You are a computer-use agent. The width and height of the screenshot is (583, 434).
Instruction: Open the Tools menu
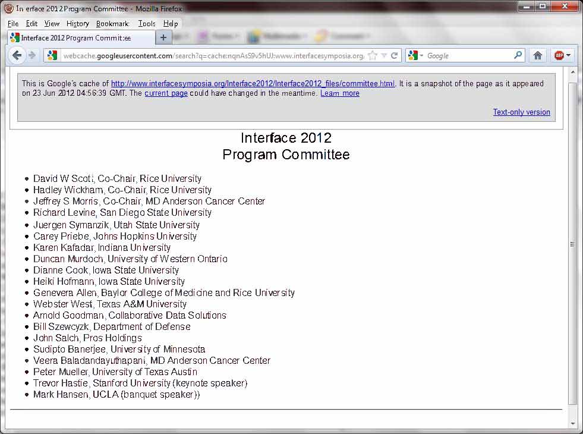[x=146, y=24]
